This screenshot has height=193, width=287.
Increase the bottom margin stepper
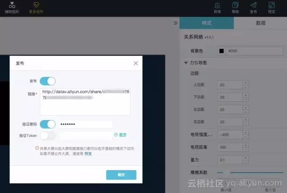pyautogui.click(x=246, y=95)
